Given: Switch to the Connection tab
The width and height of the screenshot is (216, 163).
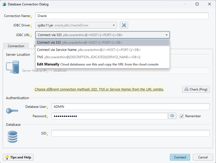Looking at the screenshot, I should (16, 46).
